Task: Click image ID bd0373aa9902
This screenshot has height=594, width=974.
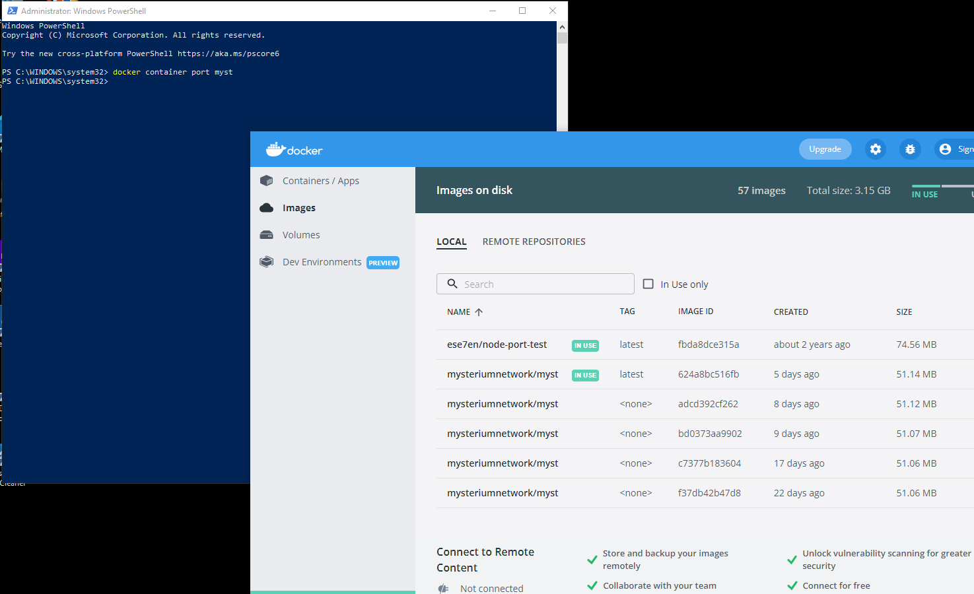Action: coord(710,434)
